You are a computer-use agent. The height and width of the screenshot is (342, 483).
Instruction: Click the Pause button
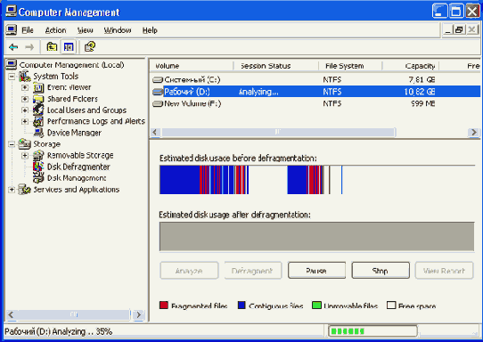[316, 271]
